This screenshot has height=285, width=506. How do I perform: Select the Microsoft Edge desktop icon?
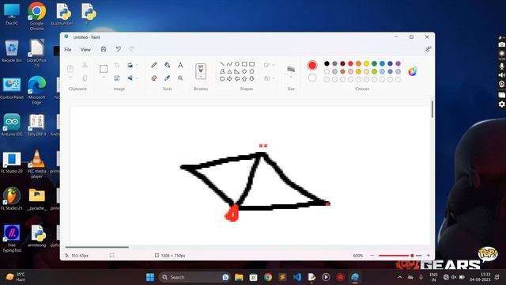point(36,90)
